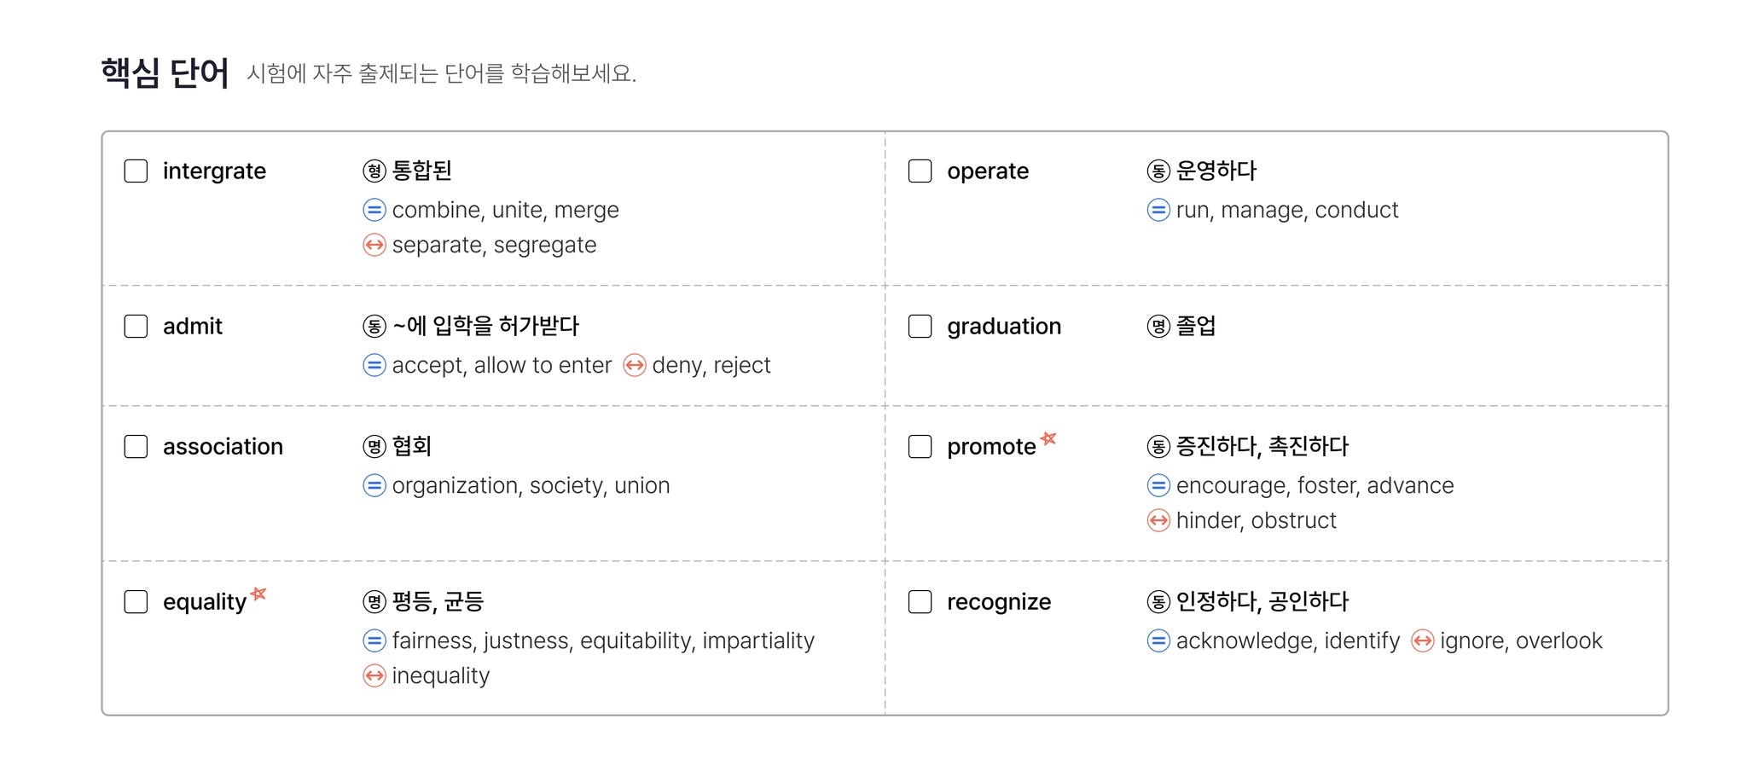Screen dimensions: 1747x765
Task: Click the synonym icon under intergrate
Action: [x=374, y=210]
